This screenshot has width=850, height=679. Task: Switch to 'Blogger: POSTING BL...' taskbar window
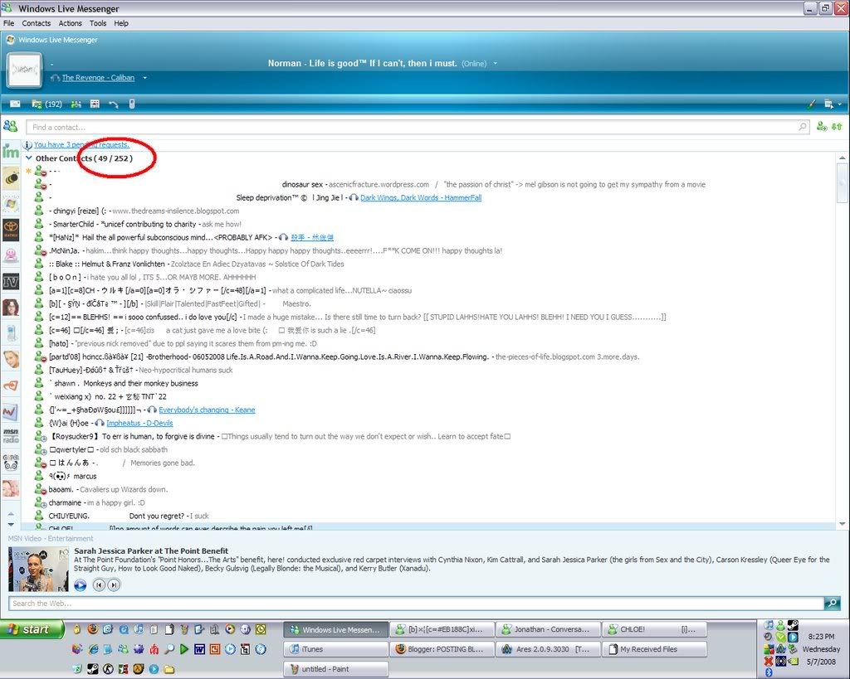pos(442,648)
